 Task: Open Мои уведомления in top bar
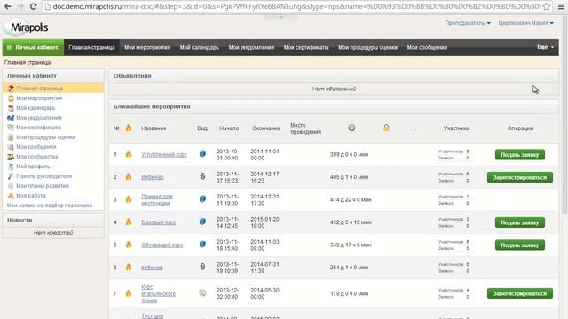click(x=251, y=47)
